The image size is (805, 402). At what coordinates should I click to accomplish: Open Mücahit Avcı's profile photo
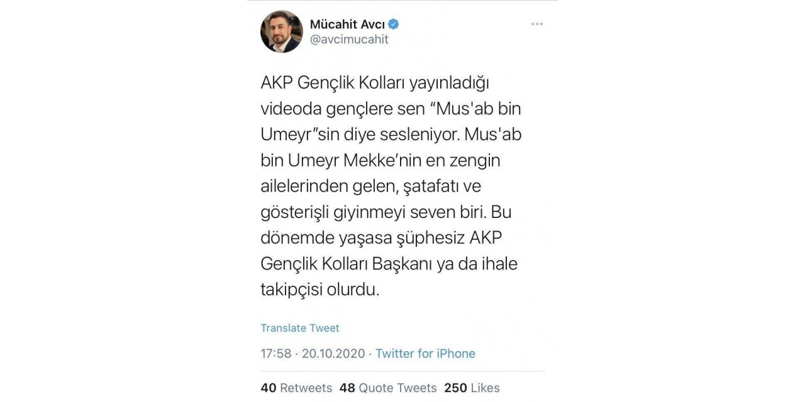[x=282, y=31]
